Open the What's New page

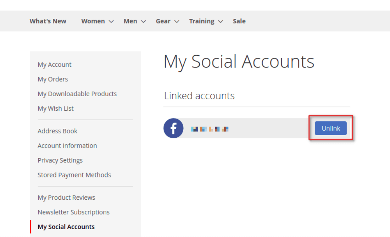click(x=48, y=21)
